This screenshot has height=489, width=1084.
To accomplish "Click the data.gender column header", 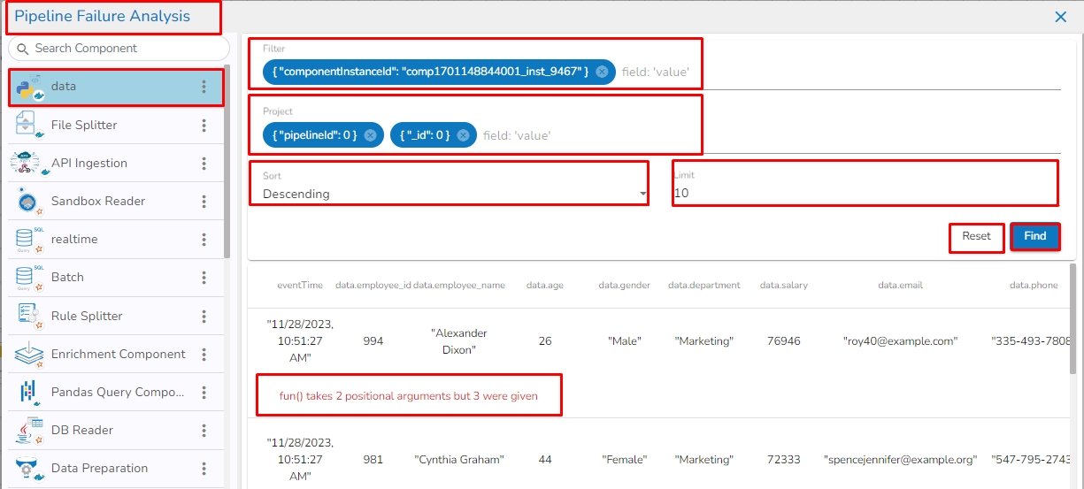I will pyautogui.click(x=625, y=286).
